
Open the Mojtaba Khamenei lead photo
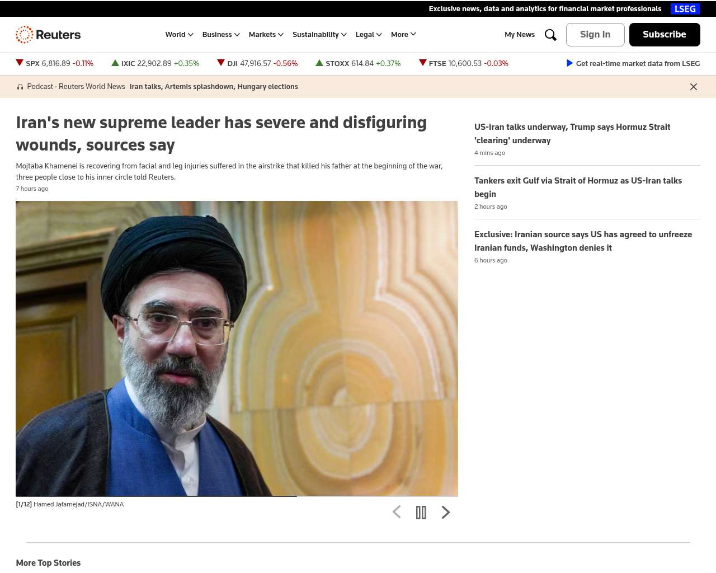(237, 348)
